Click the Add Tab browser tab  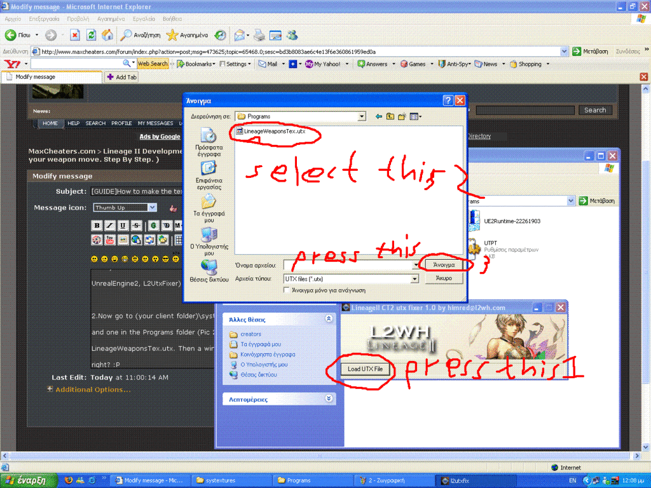(x=121, y=77)
